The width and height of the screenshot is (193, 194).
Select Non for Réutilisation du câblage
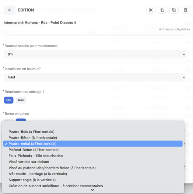21,100
